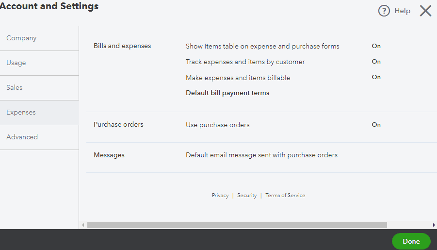Click the Help question mark icon

pyautogui.click(x=384, y=11)
